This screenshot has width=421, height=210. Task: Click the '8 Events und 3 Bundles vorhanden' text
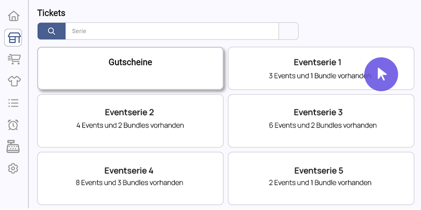tap(130, 182)
